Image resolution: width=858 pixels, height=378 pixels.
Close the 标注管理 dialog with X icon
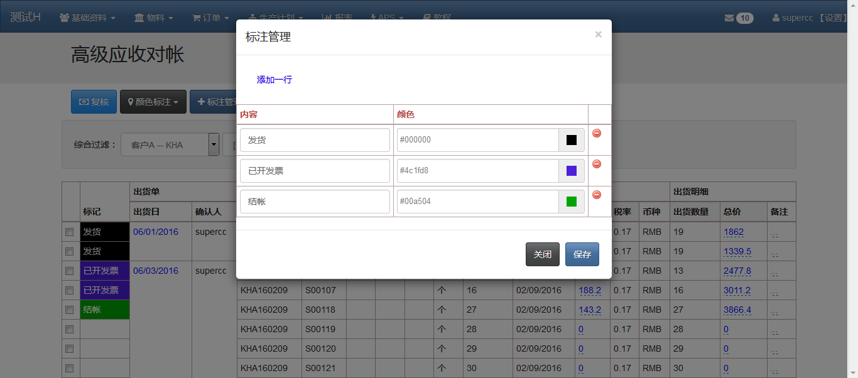[598, 35]
